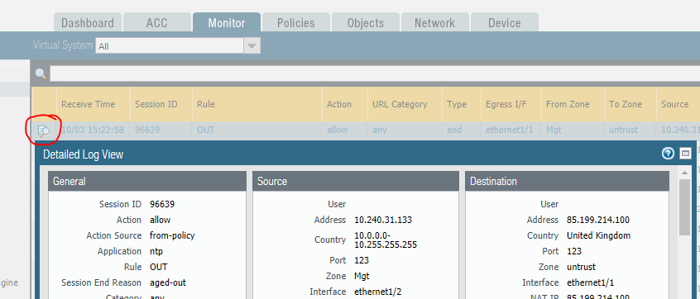Click the General section header

pyautogui.click(x=147, y=182)
